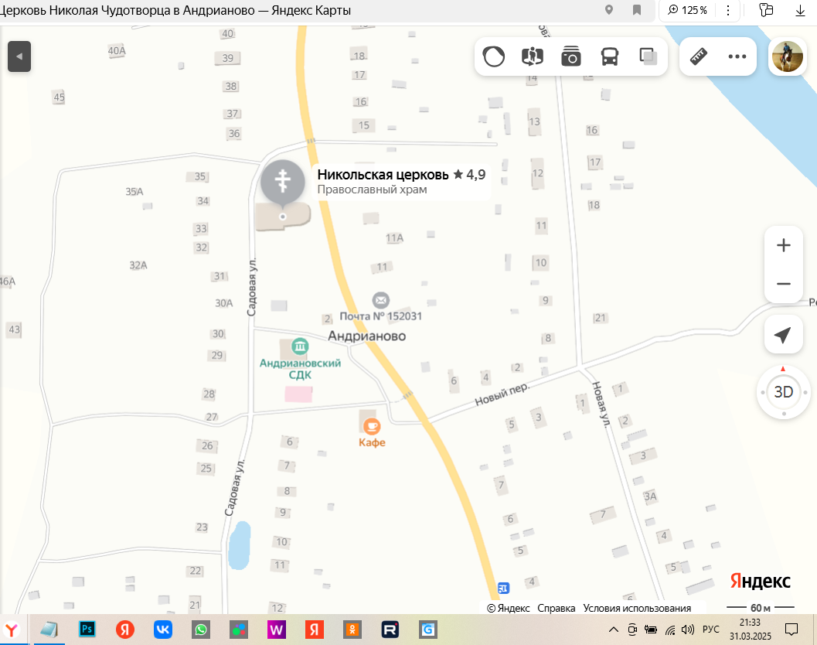Launch Photoshop from the taskbar
The height and width of the screenshot is (645, 817).
tap(87, 630)
